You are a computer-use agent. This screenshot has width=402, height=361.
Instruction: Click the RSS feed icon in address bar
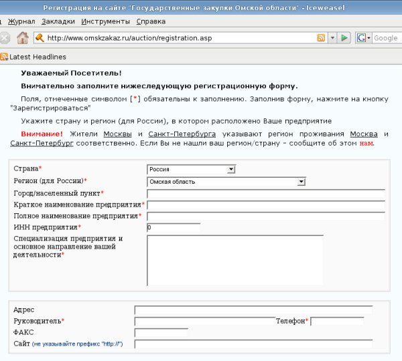322,38
